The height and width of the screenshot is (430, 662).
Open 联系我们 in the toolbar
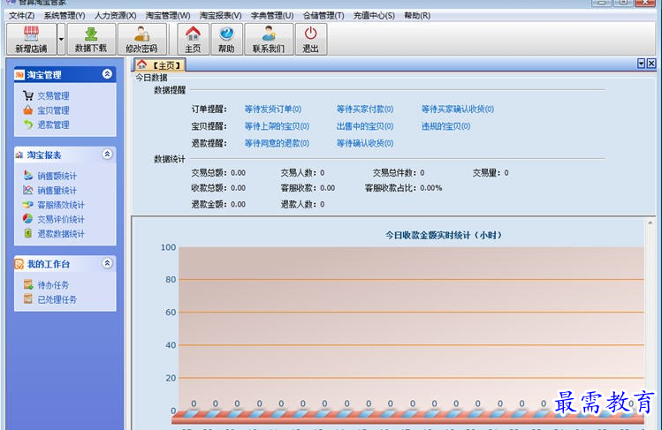269,39
